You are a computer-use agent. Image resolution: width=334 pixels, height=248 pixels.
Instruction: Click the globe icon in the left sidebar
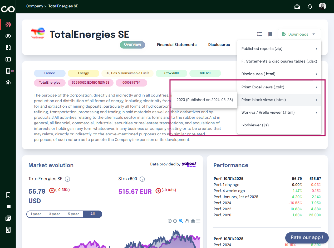point(8,25)
